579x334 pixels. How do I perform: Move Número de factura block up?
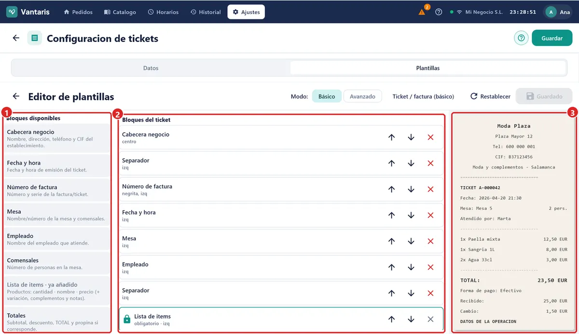(x=391, y=190)
